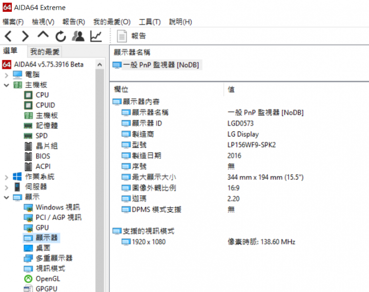Select the 作業系統 Windows logo item
The height and width of the screenshot is (292, 369).
coord(34,176)
